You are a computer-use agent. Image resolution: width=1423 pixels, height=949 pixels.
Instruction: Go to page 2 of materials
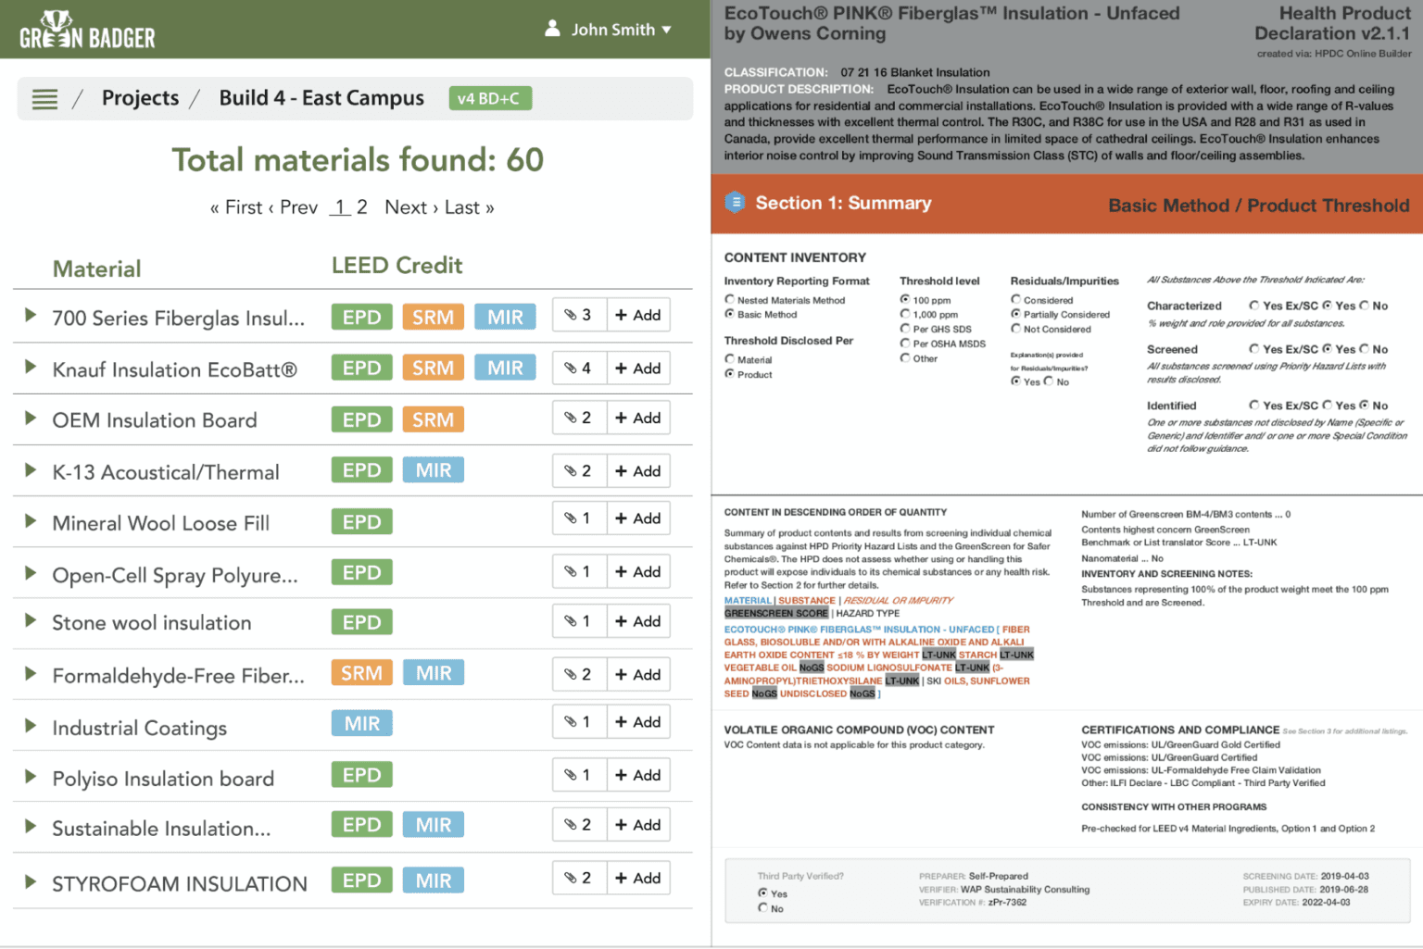click(x=362, y=207)
